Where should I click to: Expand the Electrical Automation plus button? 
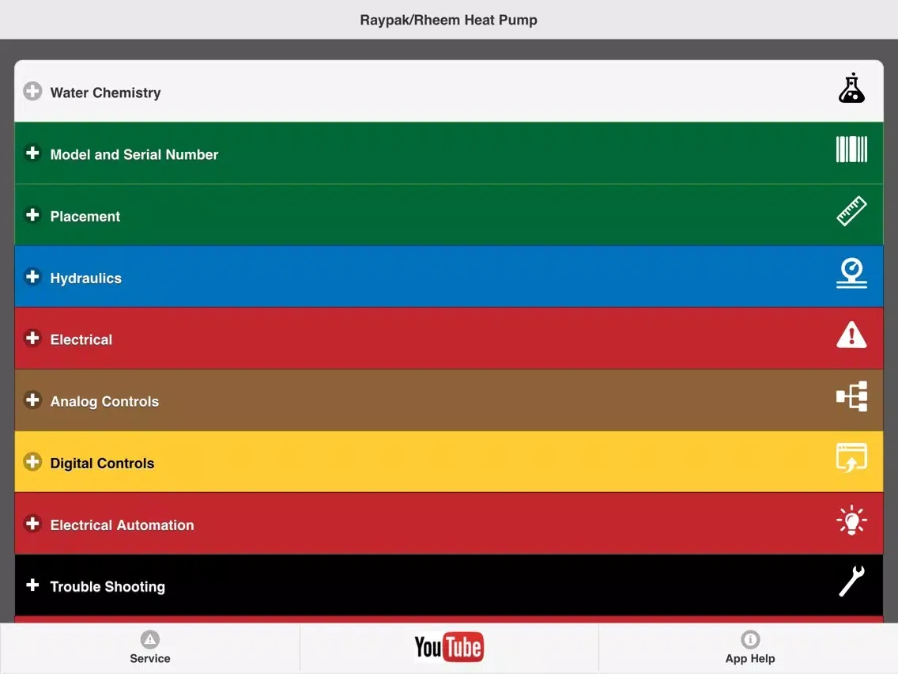[32, 524]
